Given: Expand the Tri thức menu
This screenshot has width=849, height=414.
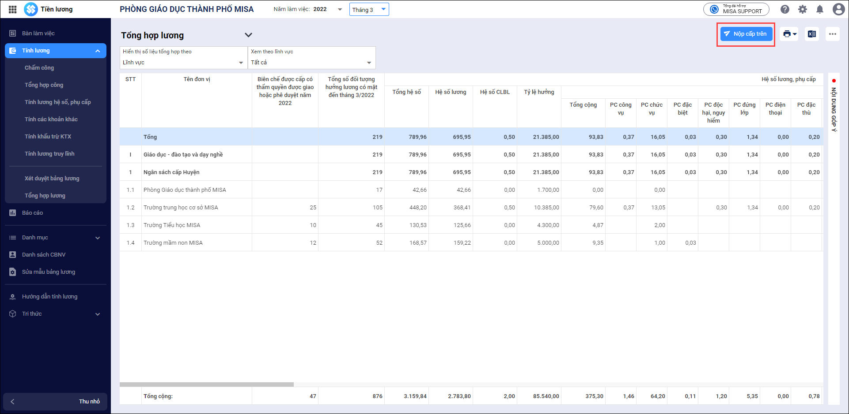Looking at the screenshot, I should pos(56,313).
